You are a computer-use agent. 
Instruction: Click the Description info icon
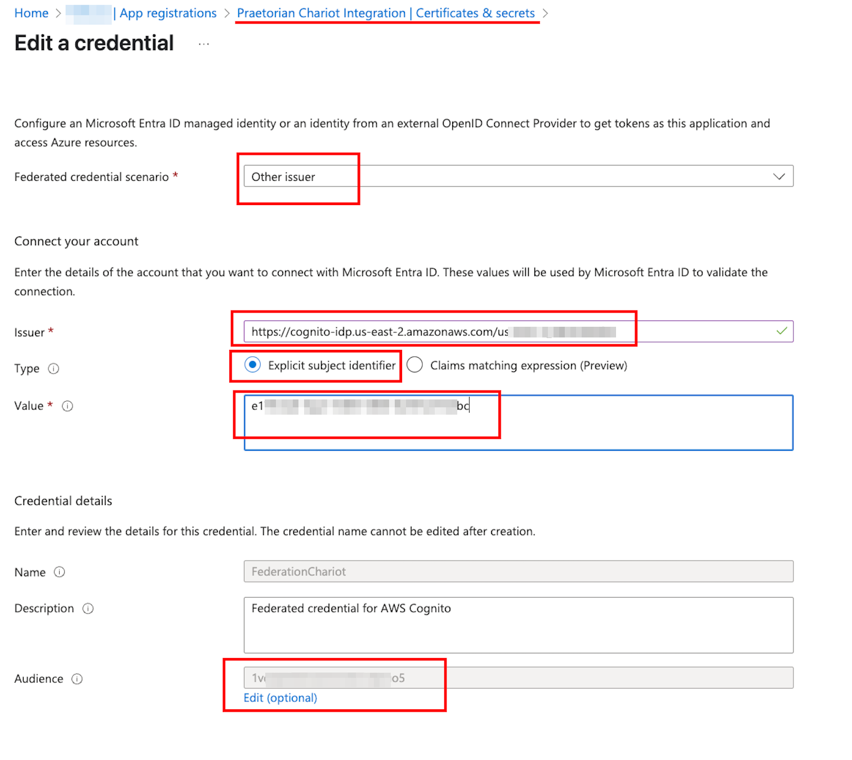click(x=88, y=608)
